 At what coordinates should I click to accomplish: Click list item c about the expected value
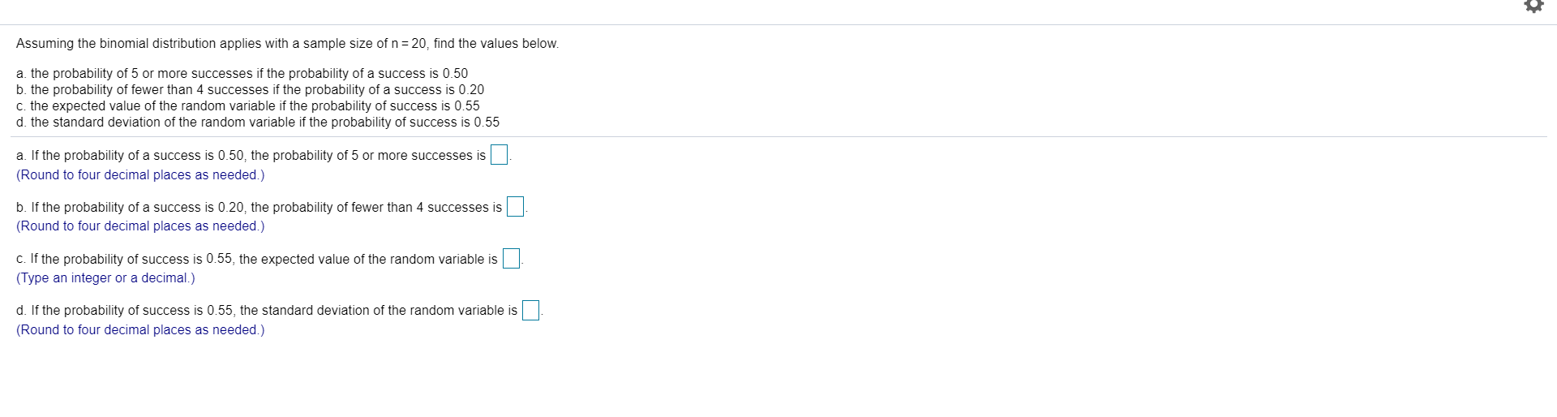pyautogui.click(x=247, y=106)
